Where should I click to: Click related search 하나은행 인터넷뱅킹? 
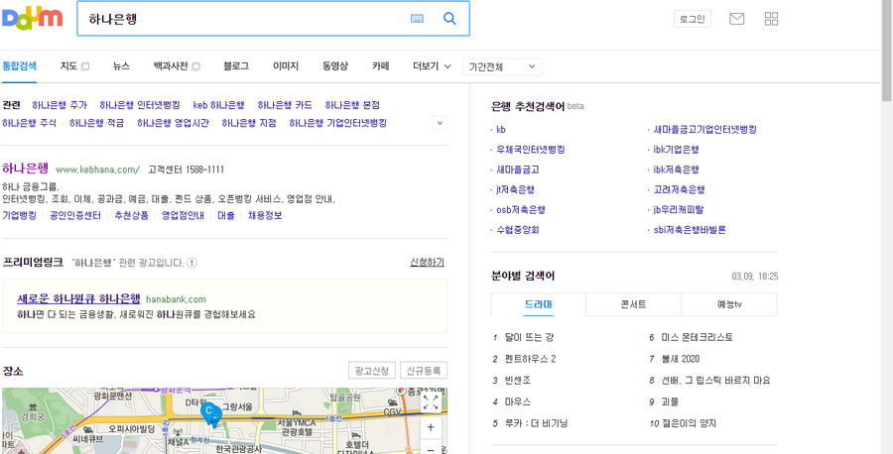pyautogui.click(x=140, y=105)
